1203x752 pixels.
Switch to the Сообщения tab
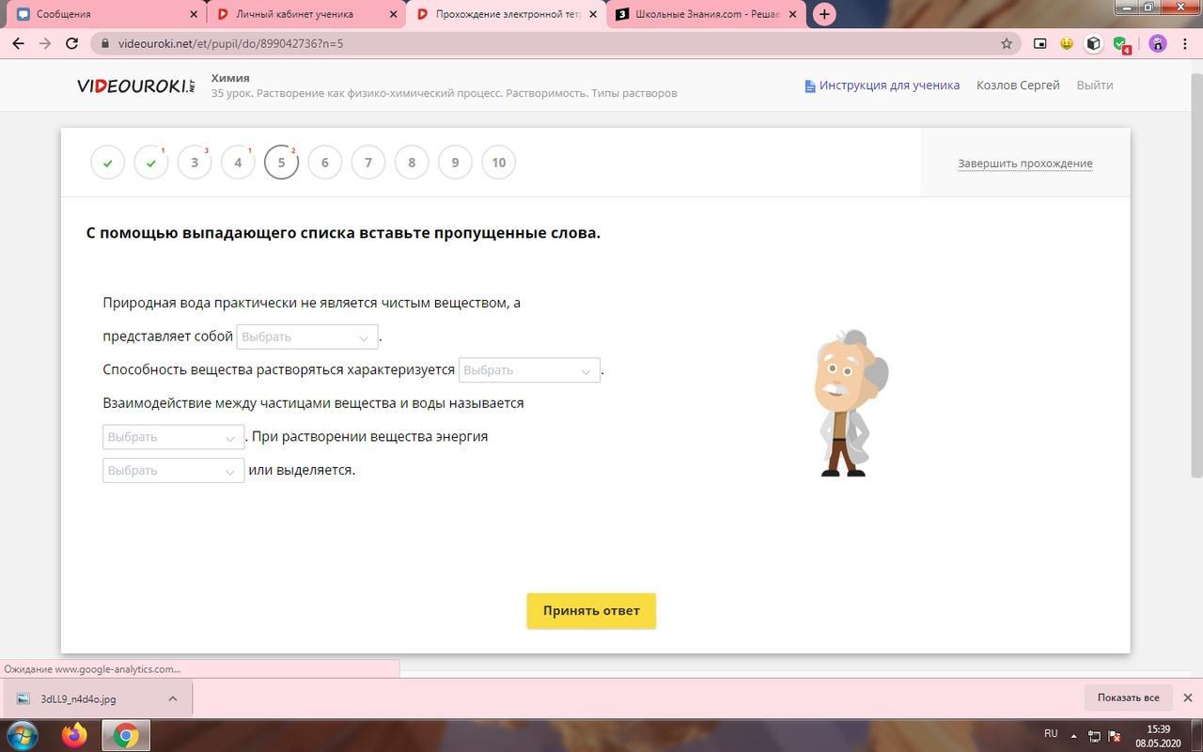click(103, 14)
